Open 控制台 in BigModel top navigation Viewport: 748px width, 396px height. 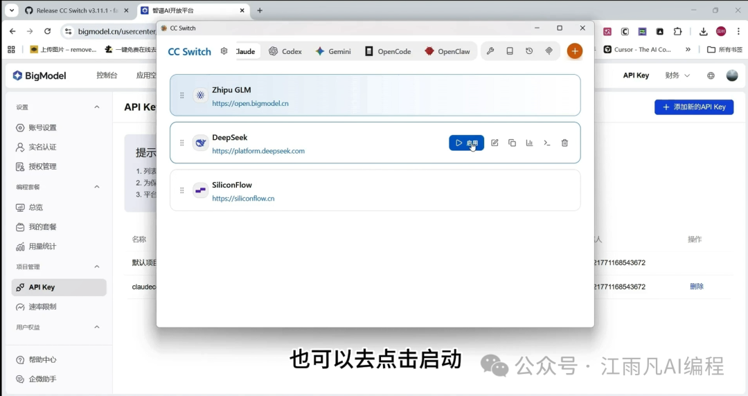coord(107,75)
